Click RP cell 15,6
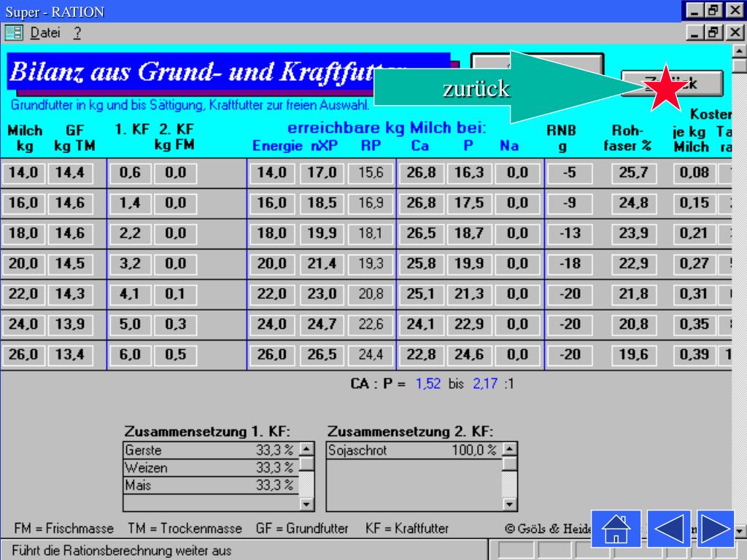 point(371,172)
